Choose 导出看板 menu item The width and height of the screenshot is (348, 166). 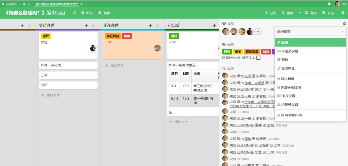pos(310,79)
